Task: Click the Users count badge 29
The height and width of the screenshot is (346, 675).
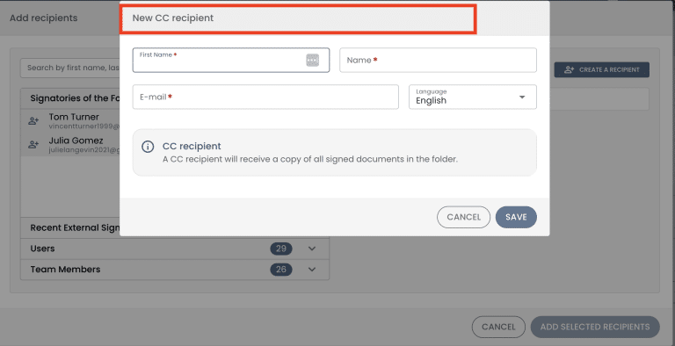Action: [281, 249]
